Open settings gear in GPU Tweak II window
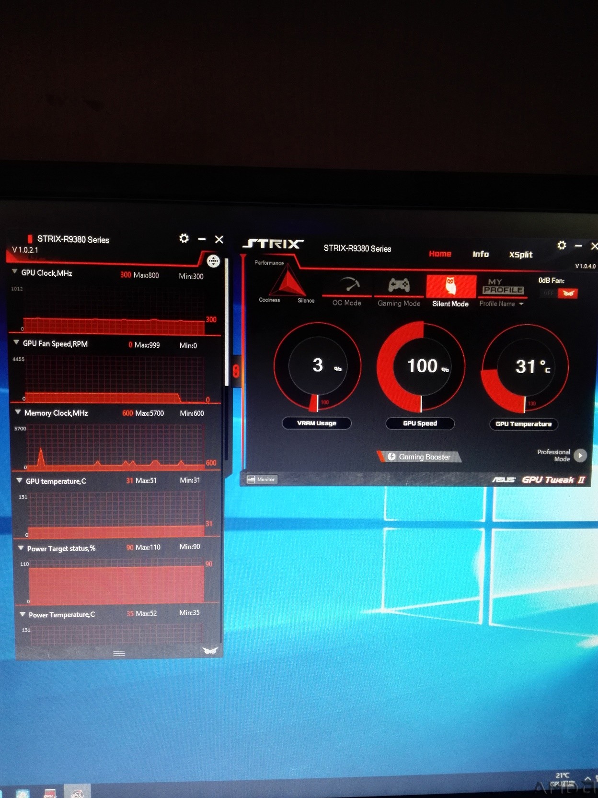This screenshot has height=798, width=598. (x=562, y=245)
